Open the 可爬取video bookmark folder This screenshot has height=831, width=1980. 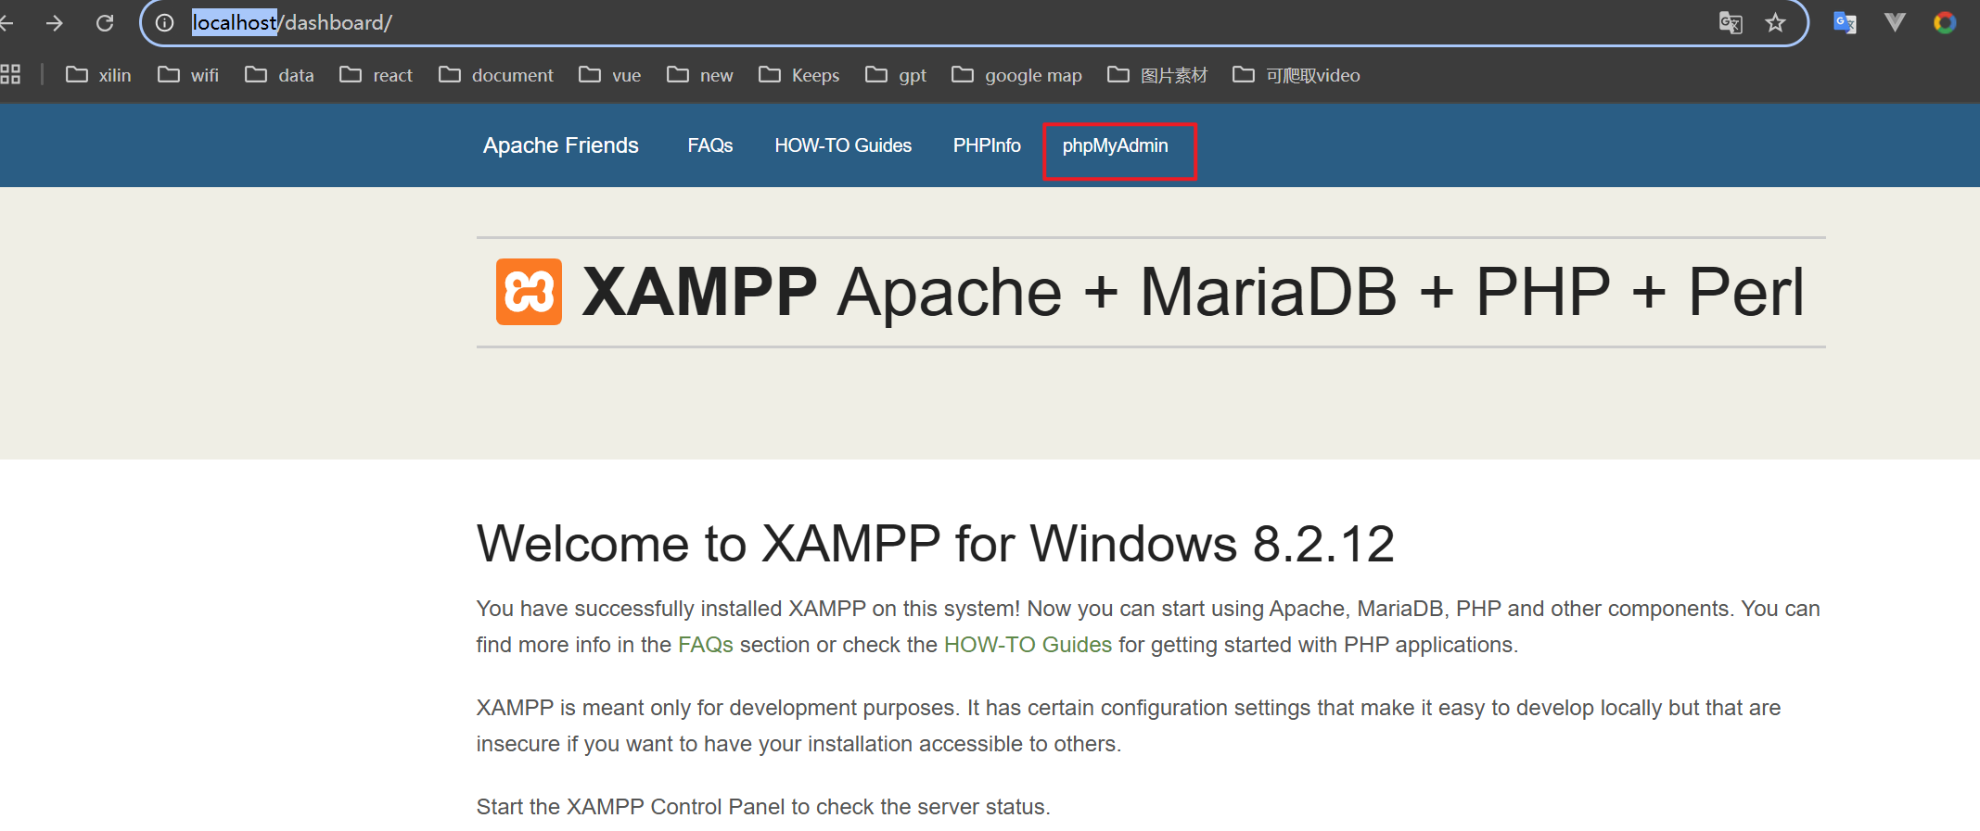coord(1297,74)
